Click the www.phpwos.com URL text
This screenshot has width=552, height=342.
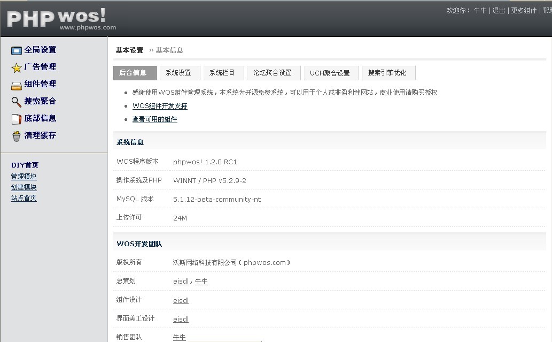(x=88, y=27)
